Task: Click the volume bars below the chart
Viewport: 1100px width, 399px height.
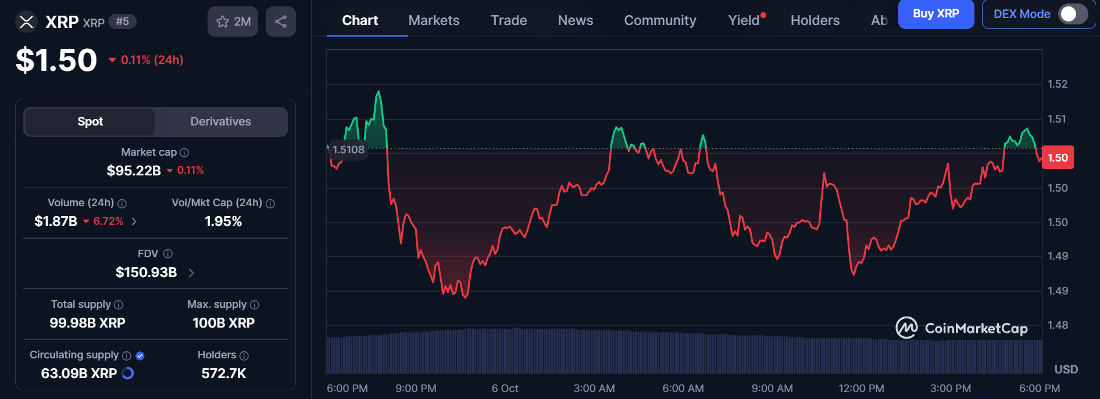Action: [x=684, y=352]
